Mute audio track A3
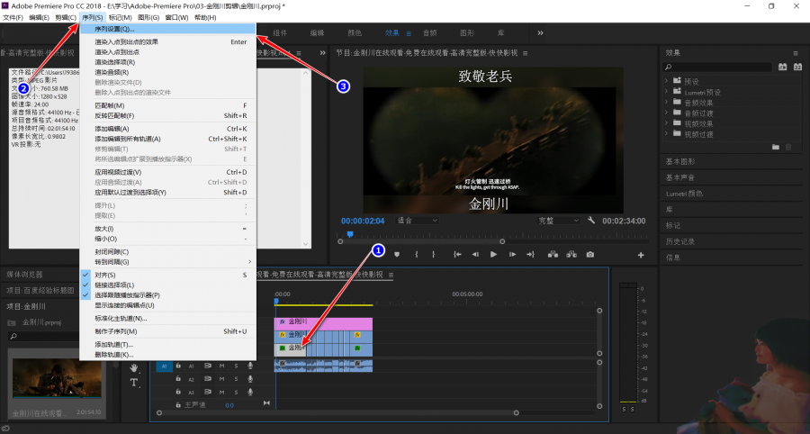The height and width of the screenshot is (434, 810). [x=221, y=393]
